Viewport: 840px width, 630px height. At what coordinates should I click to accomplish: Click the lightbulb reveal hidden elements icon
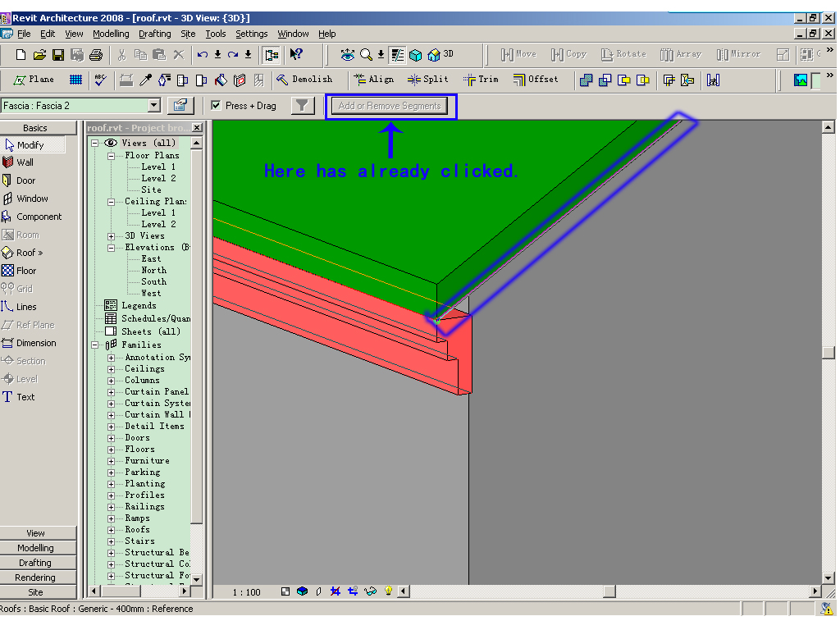389,591
